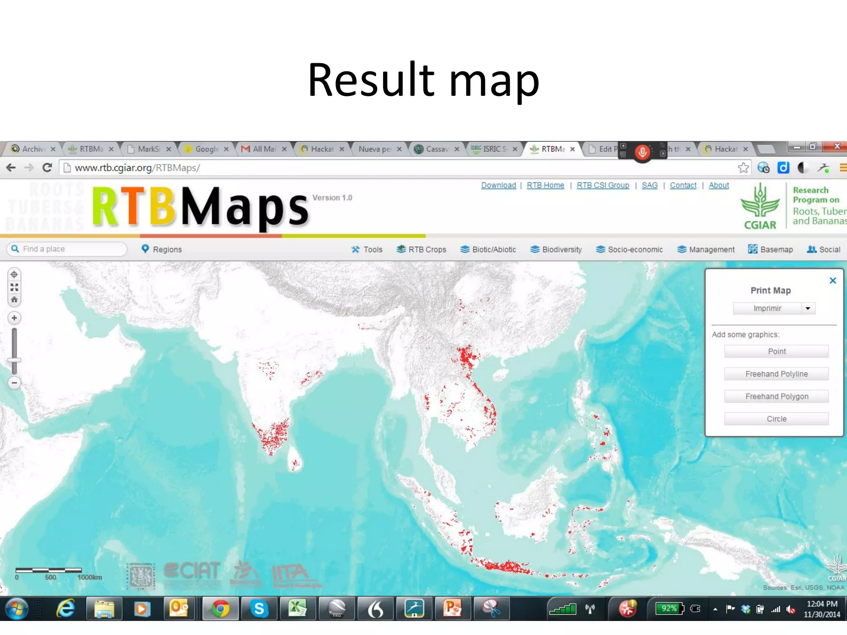Screen dimensions: 847x635
Task: Close the Print Map panel
Action: (833, 281)
